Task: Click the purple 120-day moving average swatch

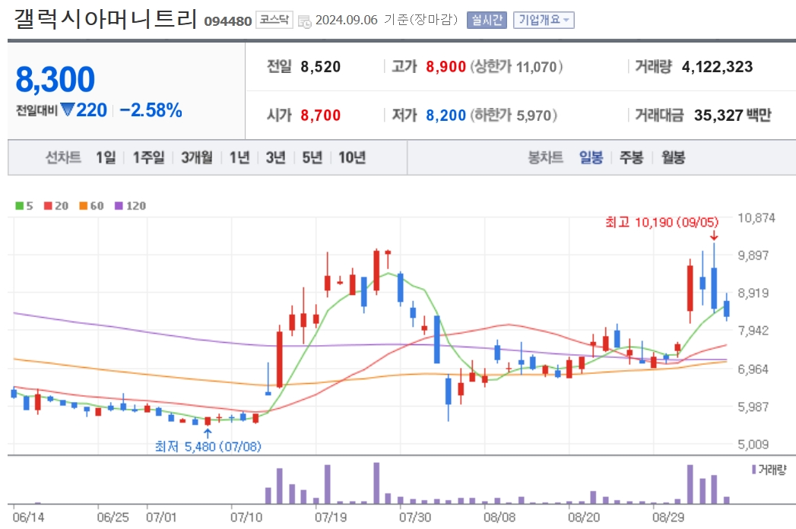Action: (119, 206)
